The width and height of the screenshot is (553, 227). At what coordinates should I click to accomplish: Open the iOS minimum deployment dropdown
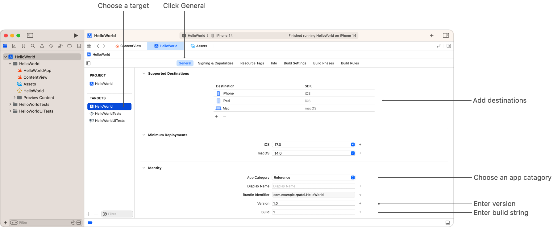point(353,145)
